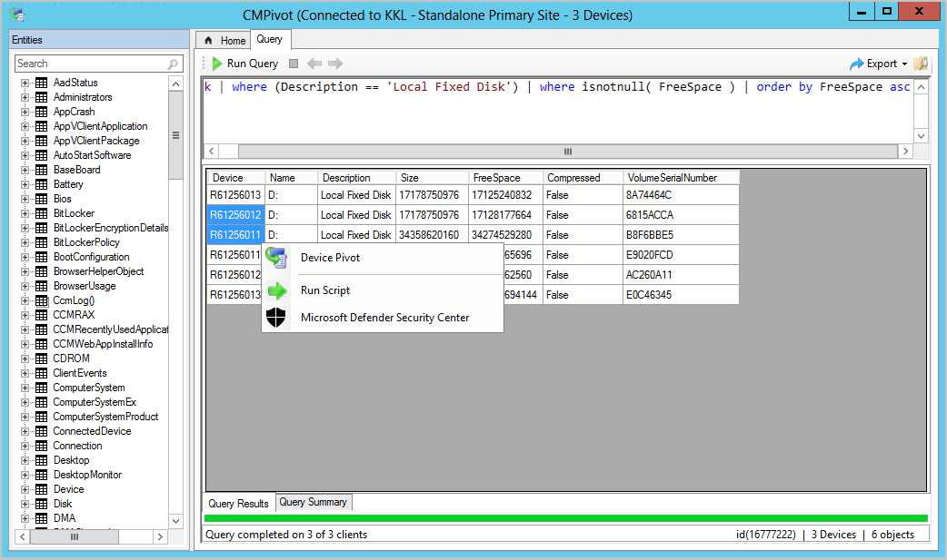Click the green Run Script arrow icon
947x560 pixels.
pyautogui.click(x=276, y=290)
